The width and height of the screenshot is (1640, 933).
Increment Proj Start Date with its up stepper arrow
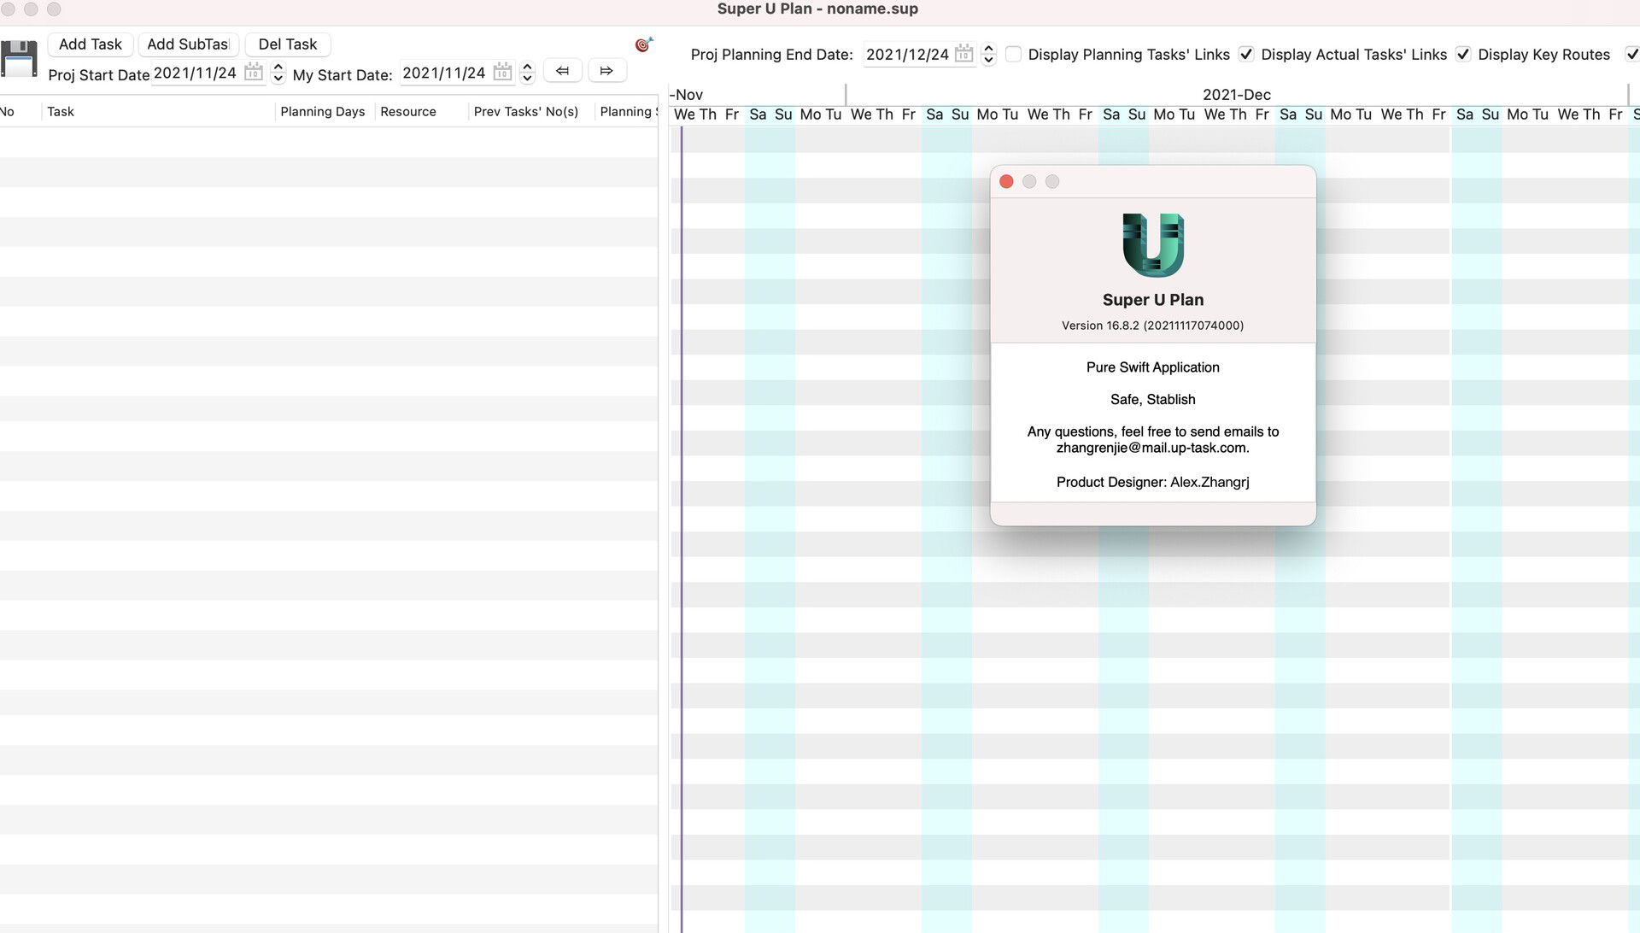[278, 67]
